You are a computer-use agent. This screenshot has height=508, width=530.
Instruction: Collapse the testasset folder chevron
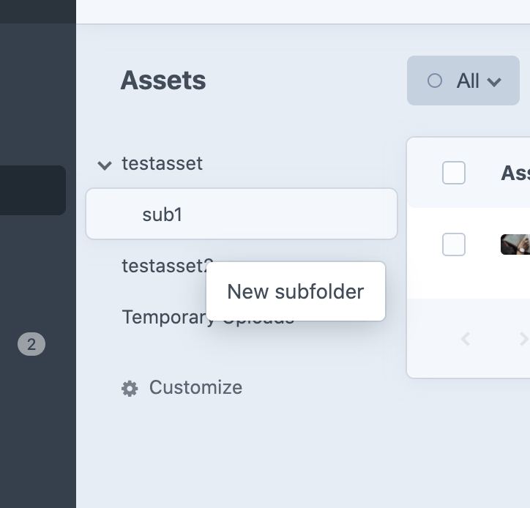(105, 165)
